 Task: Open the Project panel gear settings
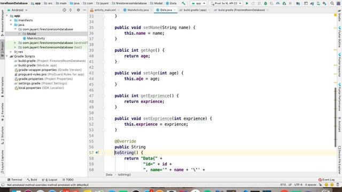79,10
